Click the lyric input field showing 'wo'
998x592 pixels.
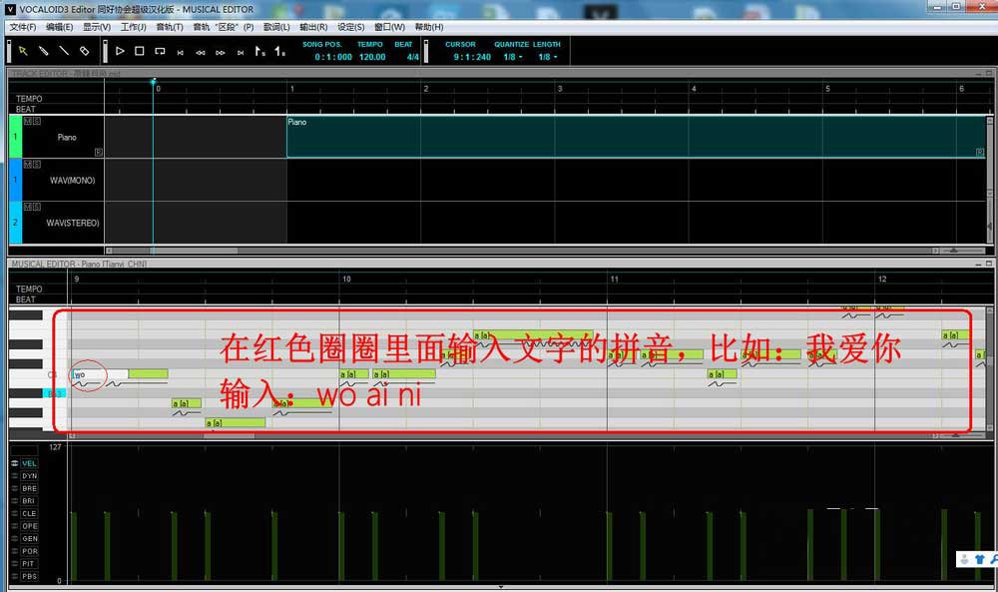point(100,374)
